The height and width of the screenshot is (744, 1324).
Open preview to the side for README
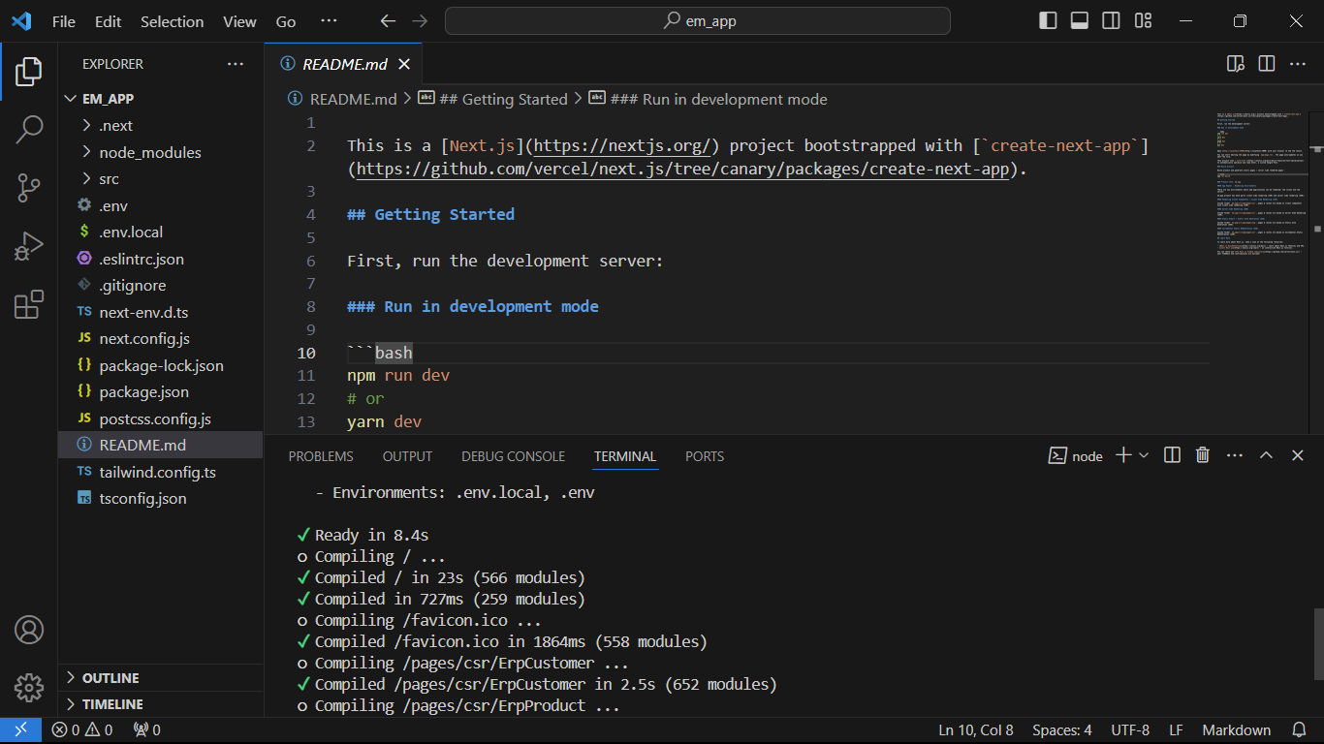click(x=1236, y=64)
